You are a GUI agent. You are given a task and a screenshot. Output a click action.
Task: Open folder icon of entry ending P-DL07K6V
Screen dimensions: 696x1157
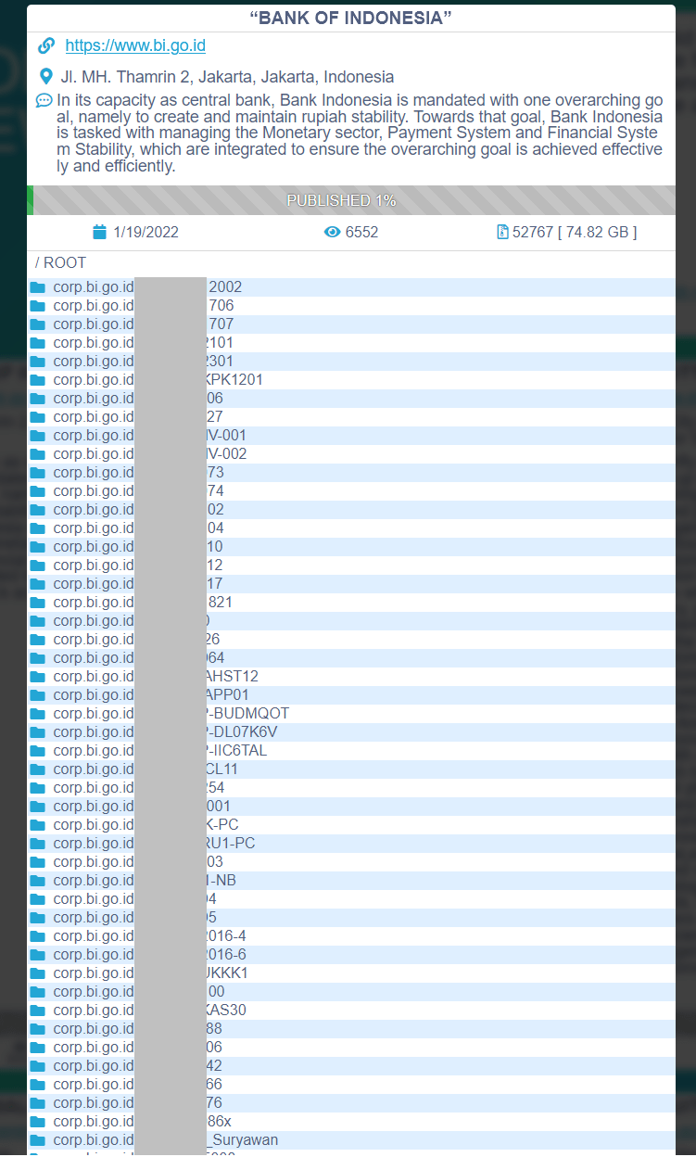[37, 732]
